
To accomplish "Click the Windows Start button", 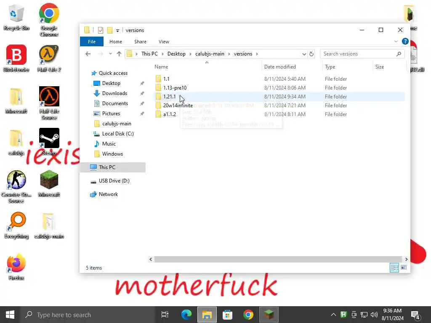I will [10, 315].
